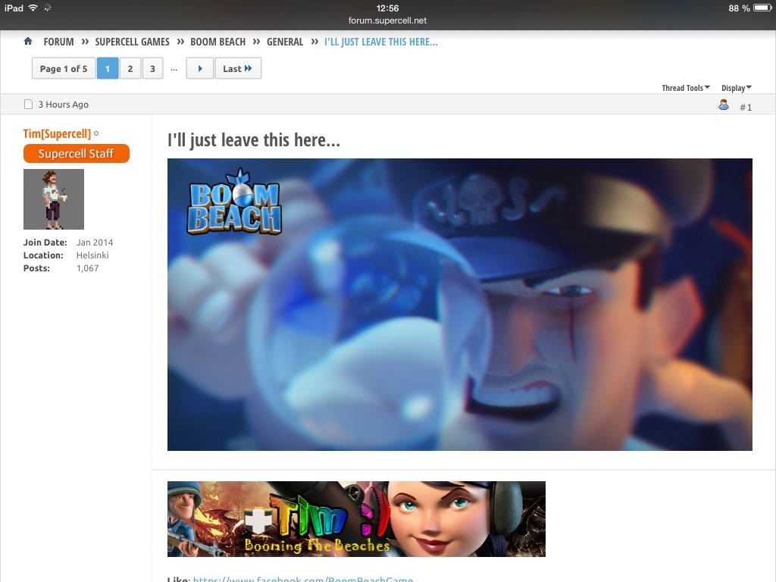This screenshot has width=776, height=582.
Task: Navigate to Boom Beach breadcrumb
Action: pos(217,42)
